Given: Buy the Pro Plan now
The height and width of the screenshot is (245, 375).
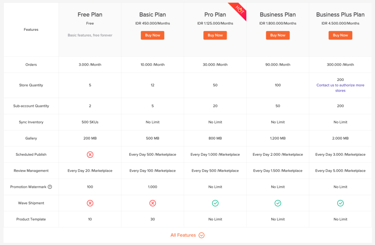Looking at the screenshot, I should [x=215, y=35].
